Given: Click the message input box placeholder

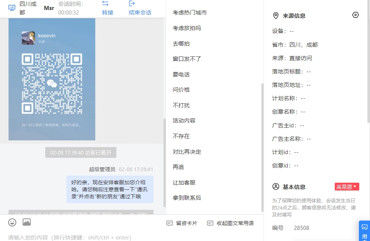Looking at the screenshot, I should [x=70, y=237].
